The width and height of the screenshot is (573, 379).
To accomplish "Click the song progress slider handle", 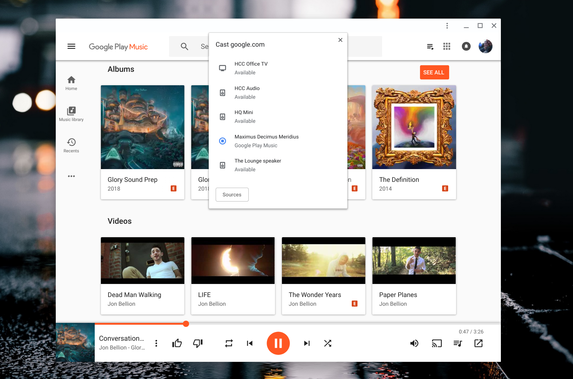I will pos(186,324).
